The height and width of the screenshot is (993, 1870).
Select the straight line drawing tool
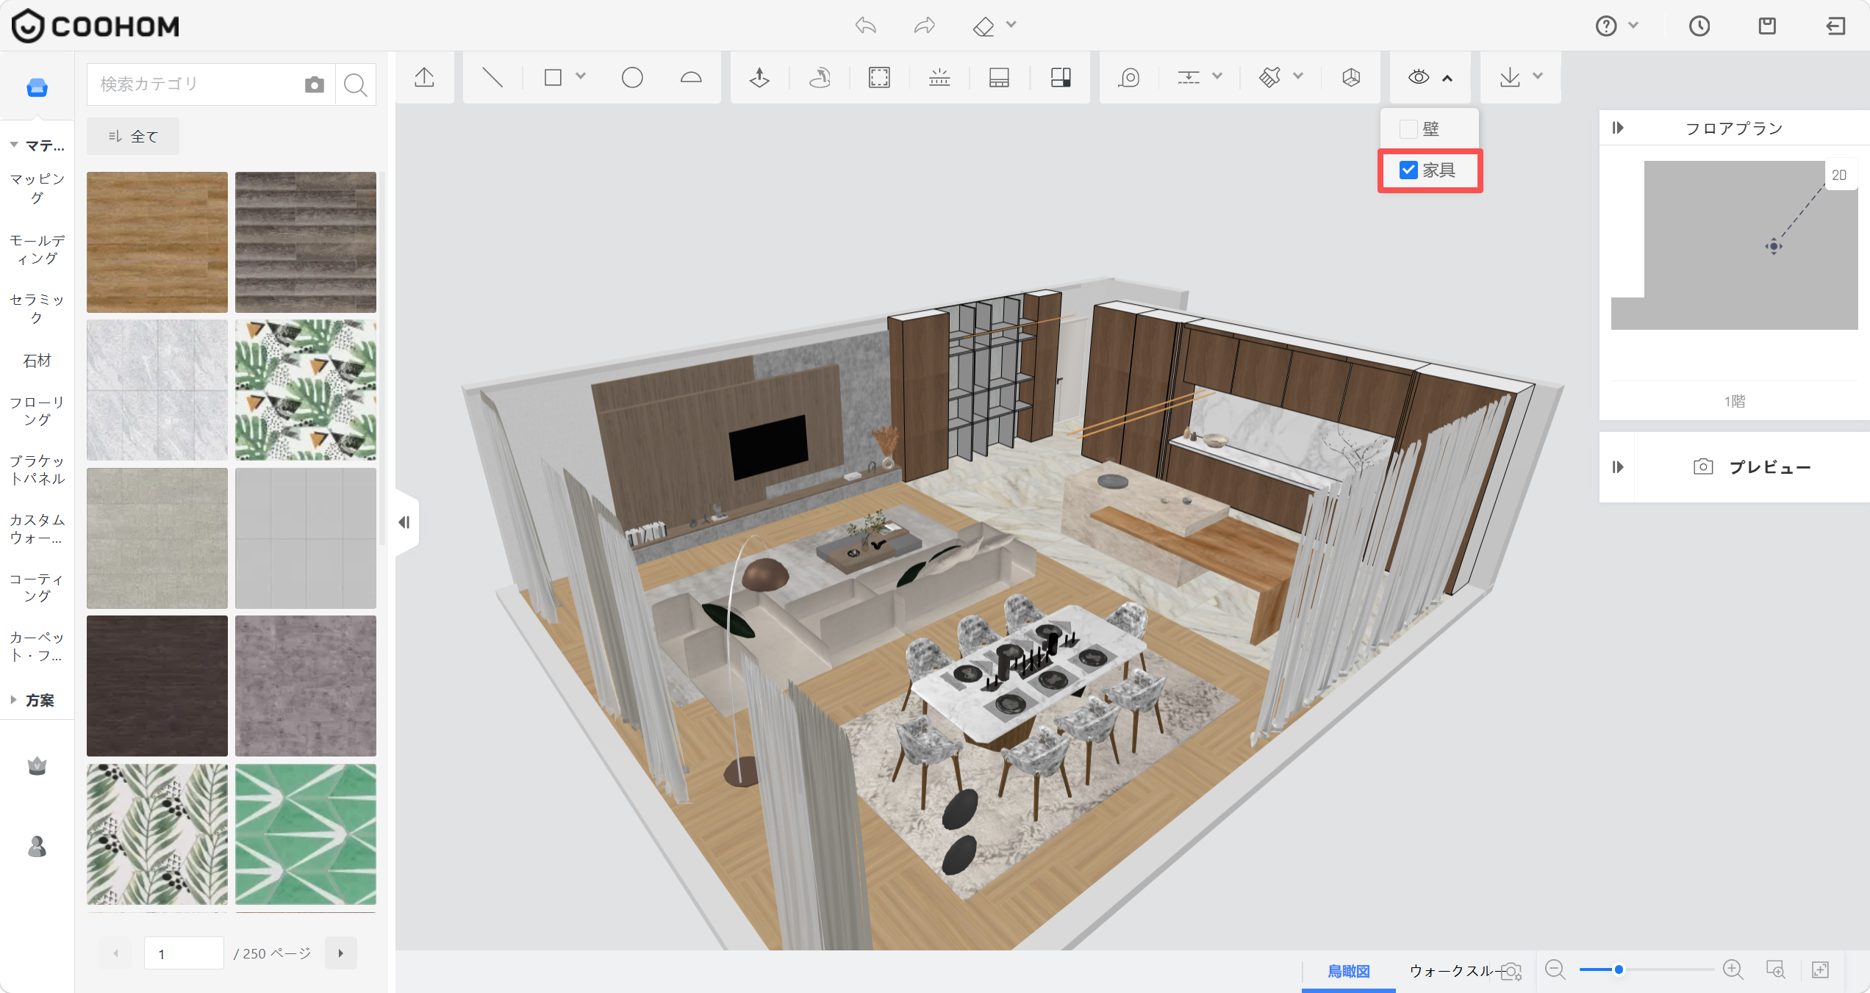click(492, 77)
